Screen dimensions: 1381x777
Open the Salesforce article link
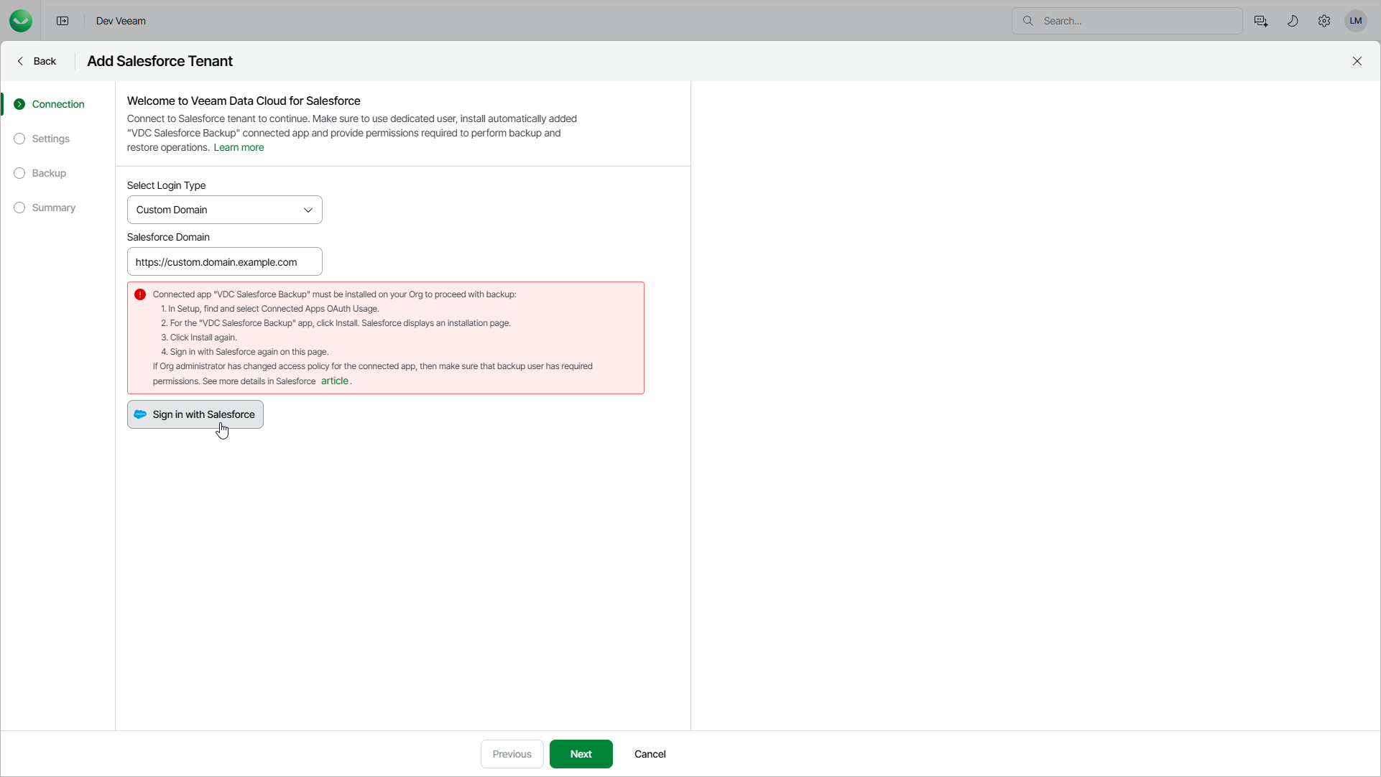tap(335, 381)
